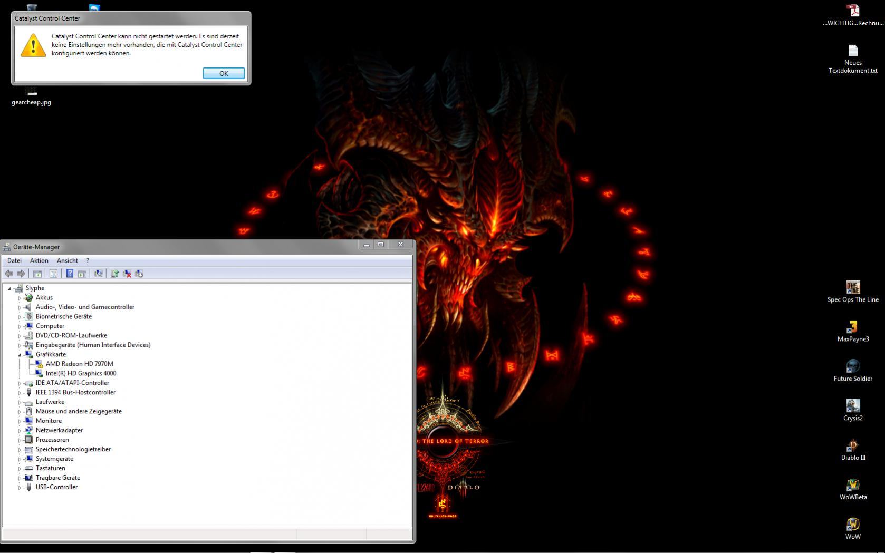
Task: Expand the Biometrische Geräte category
Action: click(20, 317)
